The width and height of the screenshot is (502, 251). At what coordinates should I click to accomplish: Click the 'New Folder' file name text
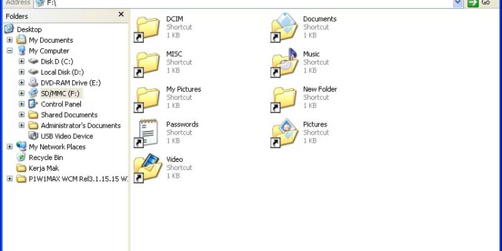[320, 89]
